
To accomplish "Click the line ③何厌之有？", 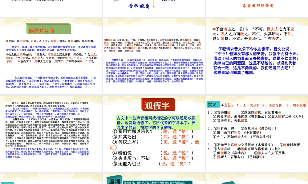I will [x=126, y=142].
